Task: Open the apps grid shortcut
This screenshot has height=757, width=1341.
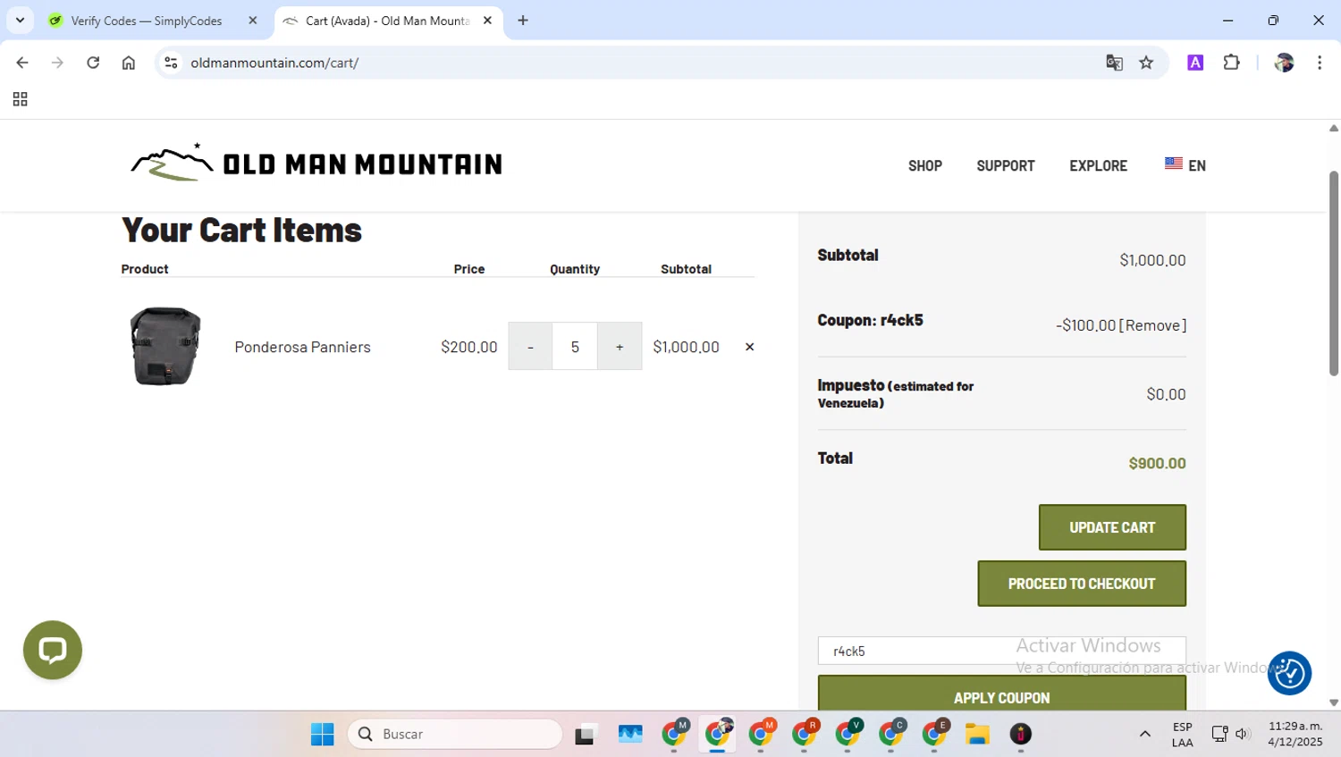Action: (20, 99)
